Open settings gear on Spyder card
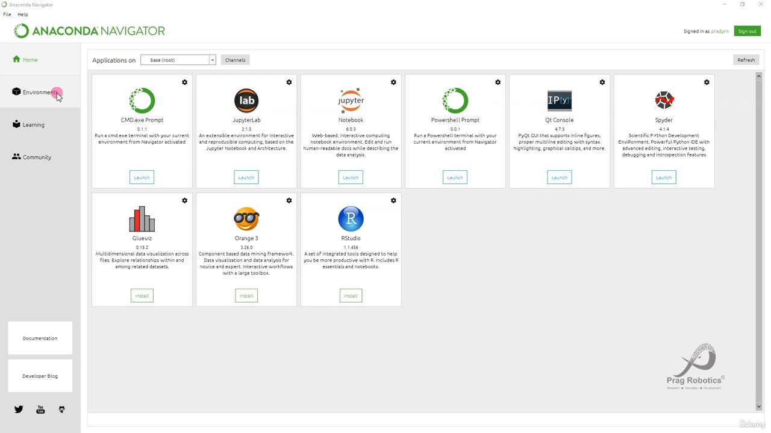 pos(707,82)
